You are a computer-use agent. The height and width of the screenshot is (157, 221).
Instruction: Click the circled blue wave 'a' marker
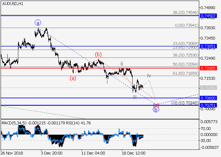(x=38, y=23)
